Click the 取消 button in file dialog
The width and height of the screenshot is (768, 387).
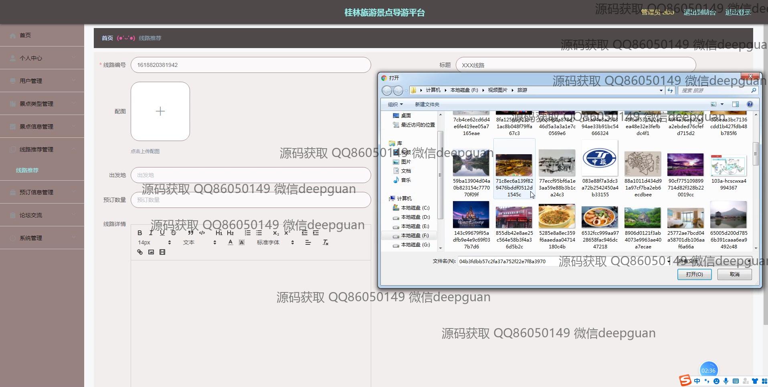pyautogui.click(x=734, y=274)
